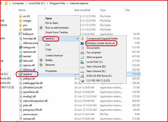Choose Open from the context menu

(49, 18)
